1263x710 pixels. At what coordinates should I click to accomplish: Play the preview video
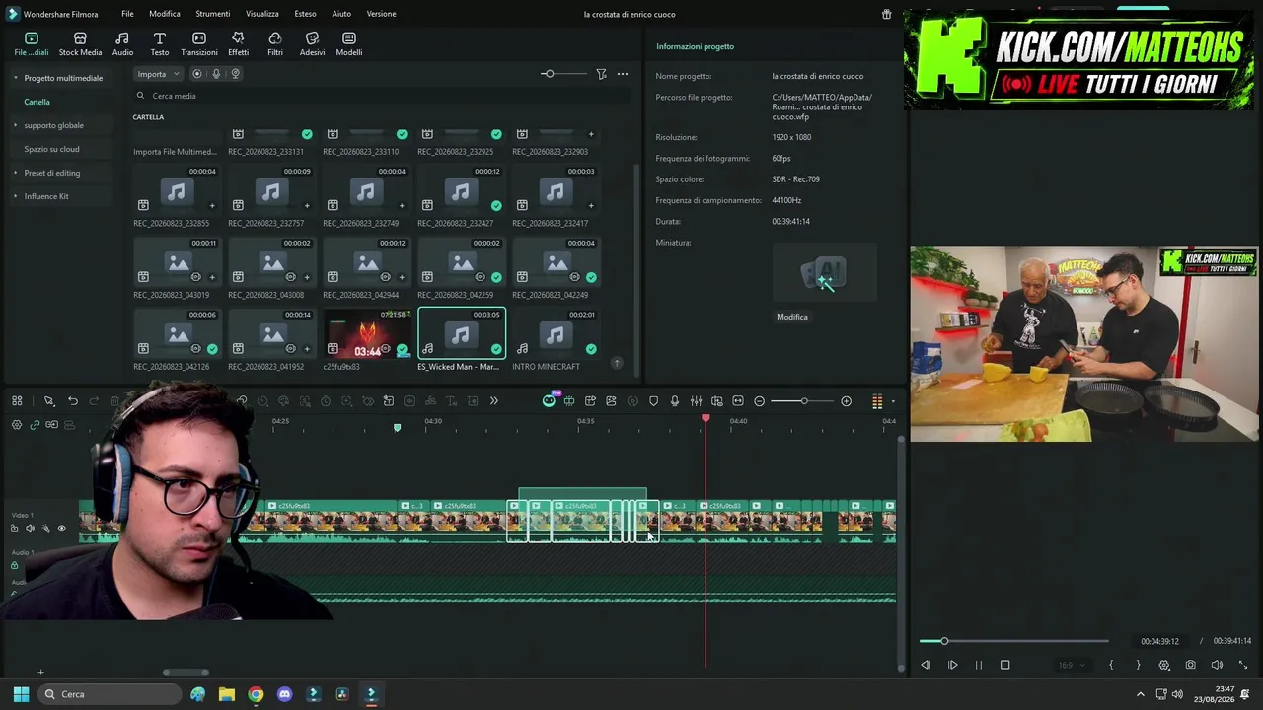coord(952,665)
